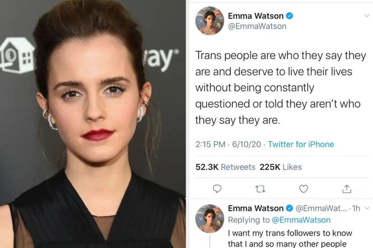The width and height of the screenshot is (373, 248).
Task: Retweet the main tweet
Action: coord(260,190)
